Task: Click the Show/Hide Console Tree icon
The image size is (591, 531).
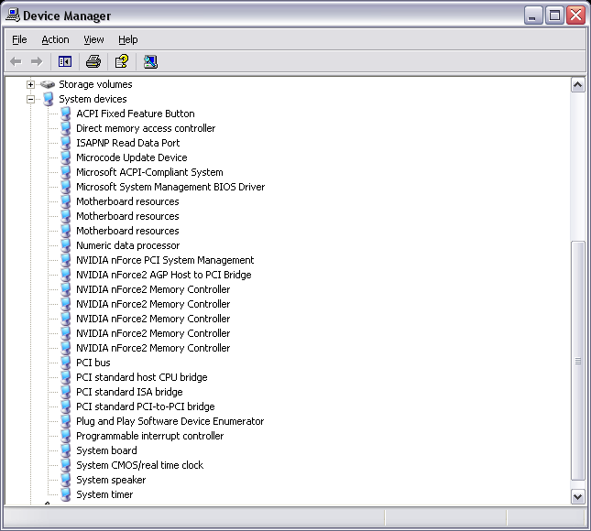Action: click(65, 61)
